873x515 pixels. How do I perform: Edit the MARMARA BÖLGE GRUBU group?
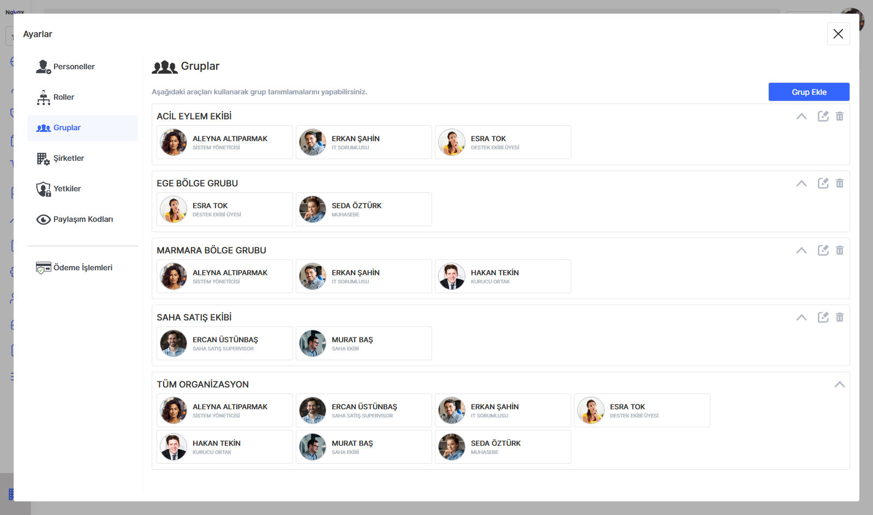[x=823, y=250]
